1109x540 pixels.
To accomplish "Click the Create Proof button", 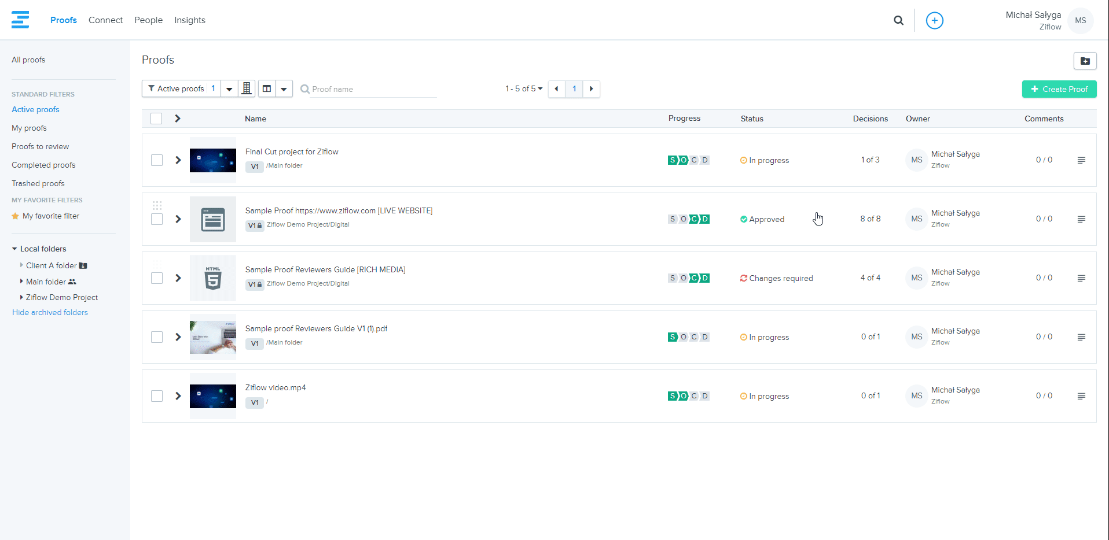I will [1059, 89].
